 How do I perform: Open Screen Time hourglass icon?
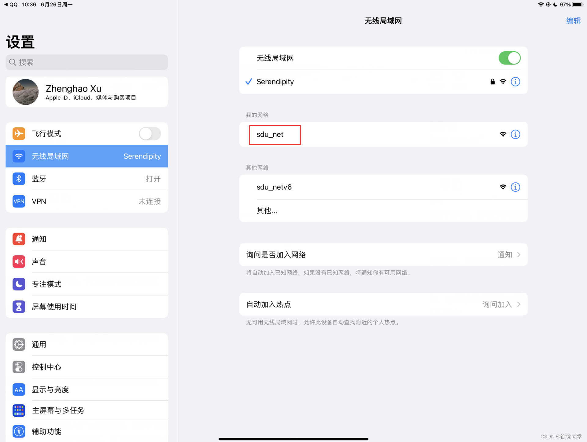(19, 307)
